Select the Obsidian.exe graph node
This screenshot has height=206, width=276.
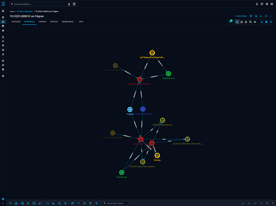168,74
